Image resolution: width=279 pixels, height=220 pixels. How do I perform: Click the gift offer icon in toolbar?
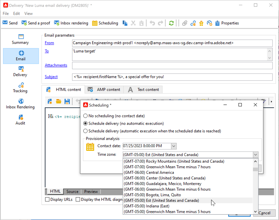click(x=201, y=23)
